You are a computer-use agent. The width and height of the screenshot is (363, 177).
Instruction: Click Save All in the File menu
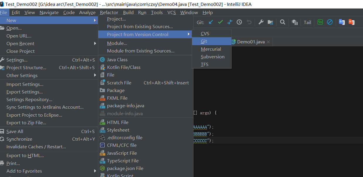[x=49, y=131]
